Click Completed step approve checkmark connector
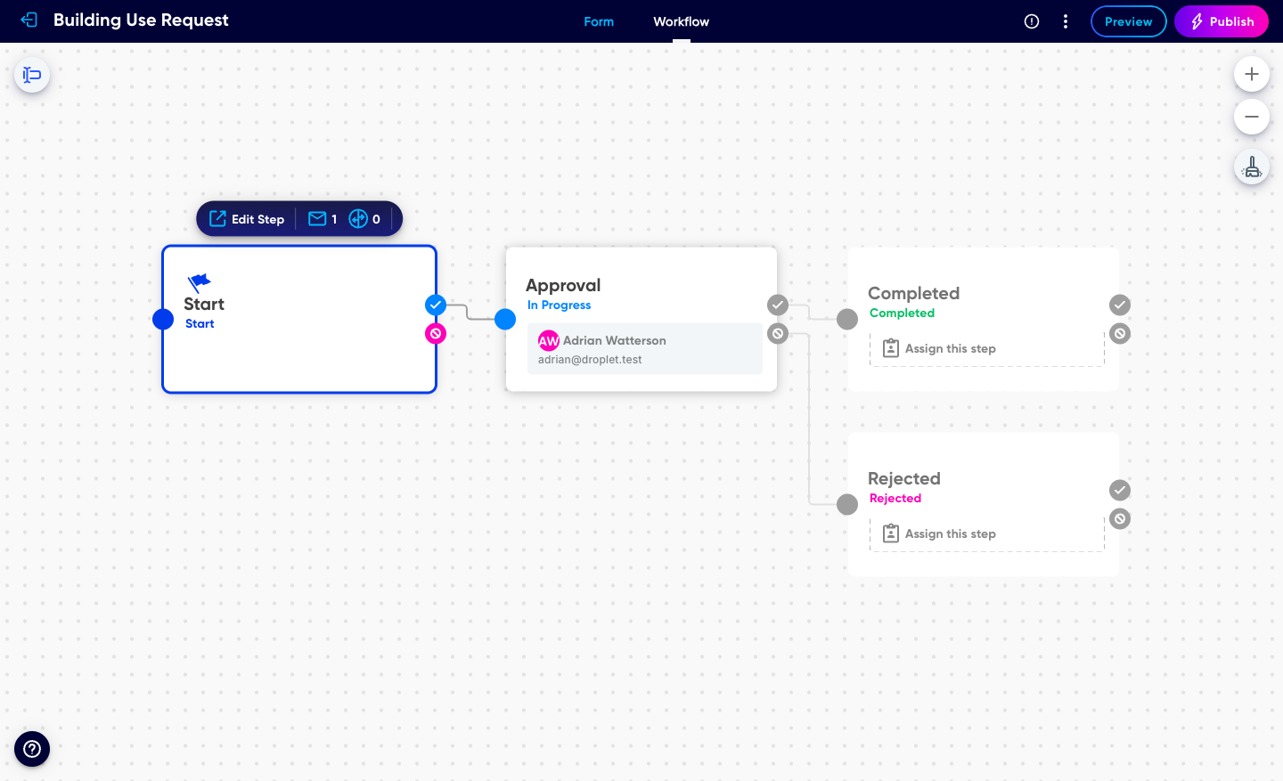1283x781 pixels. 1120,305
